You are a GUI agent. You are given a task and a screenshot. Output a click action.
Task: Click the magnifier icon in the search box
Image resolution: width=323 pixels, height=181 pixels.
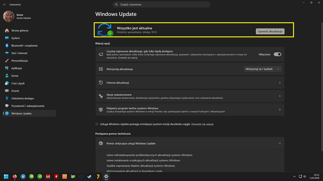point(116,5)
